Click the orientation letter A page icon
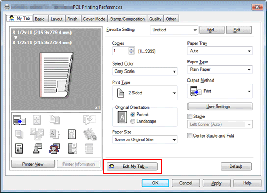Screen dimensions: 267x193 click(x=122, y=117)
